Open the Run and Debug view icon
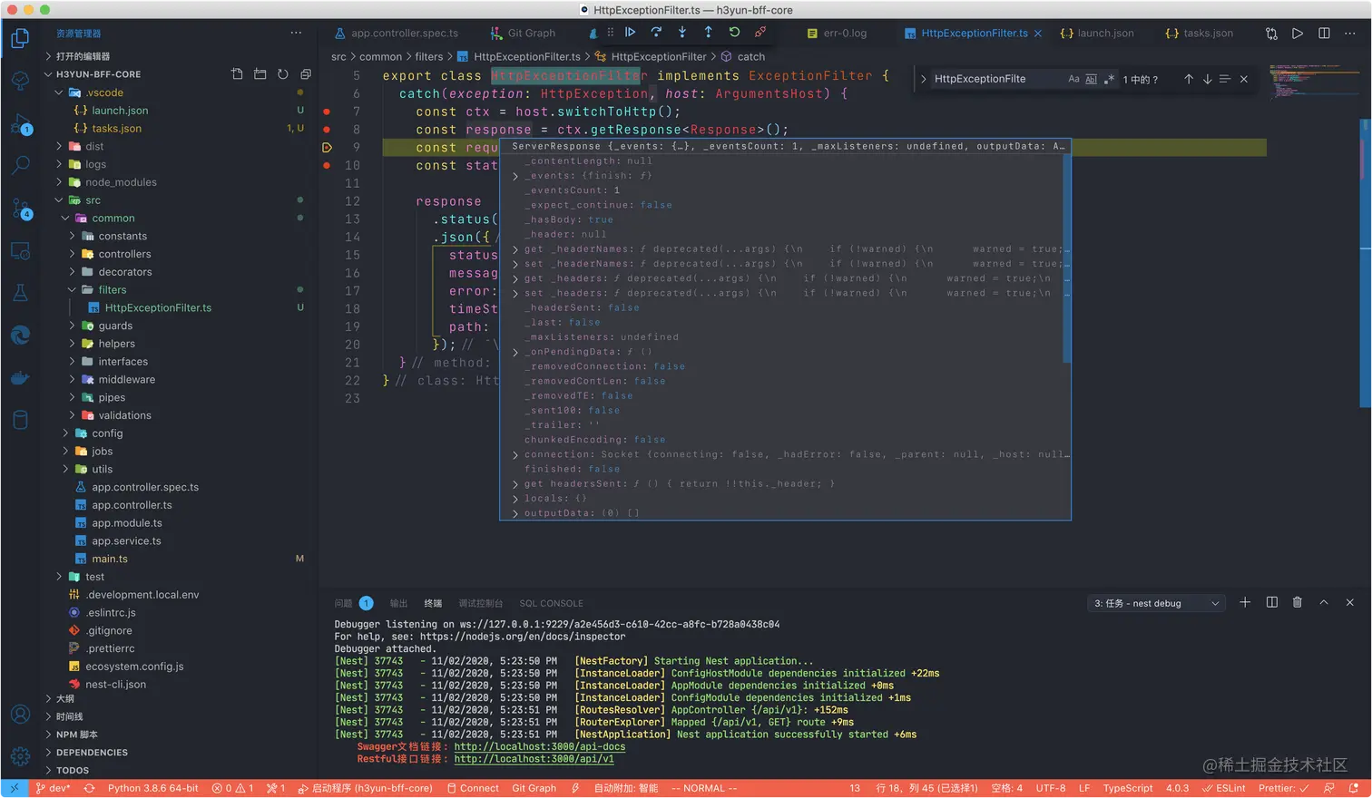The width and height of the screenshot is (1372, 798). tap(20, 124)
